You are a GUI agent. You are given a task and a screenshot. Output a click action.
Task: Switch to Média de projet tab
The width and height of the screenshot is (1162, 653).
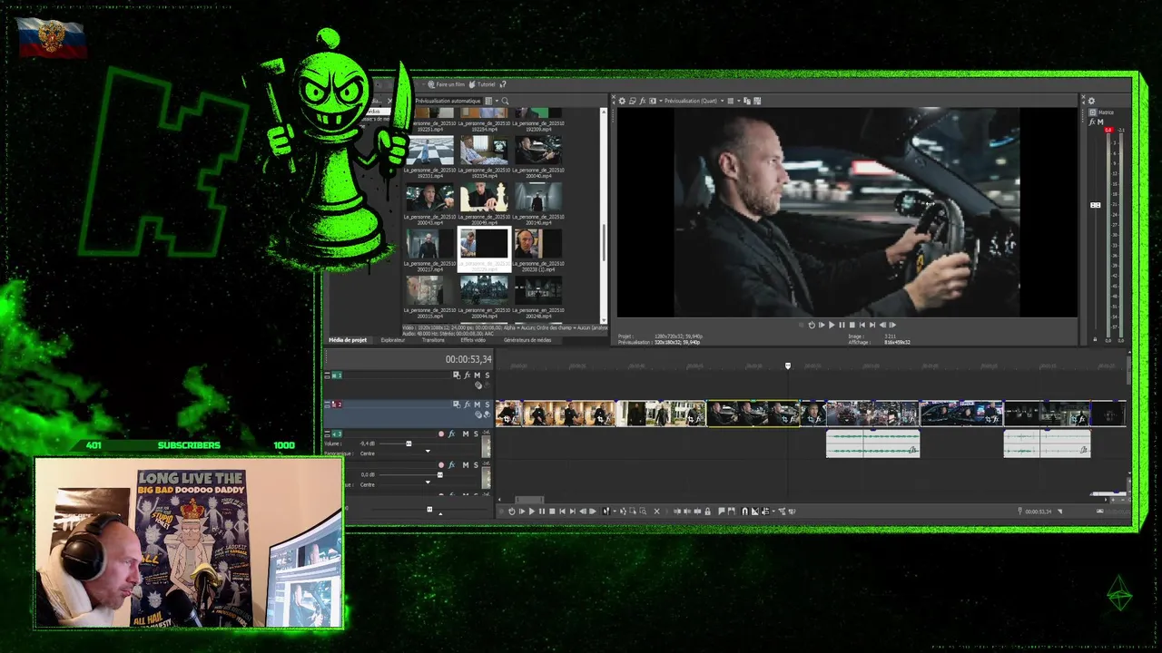(x=348, y=340)
